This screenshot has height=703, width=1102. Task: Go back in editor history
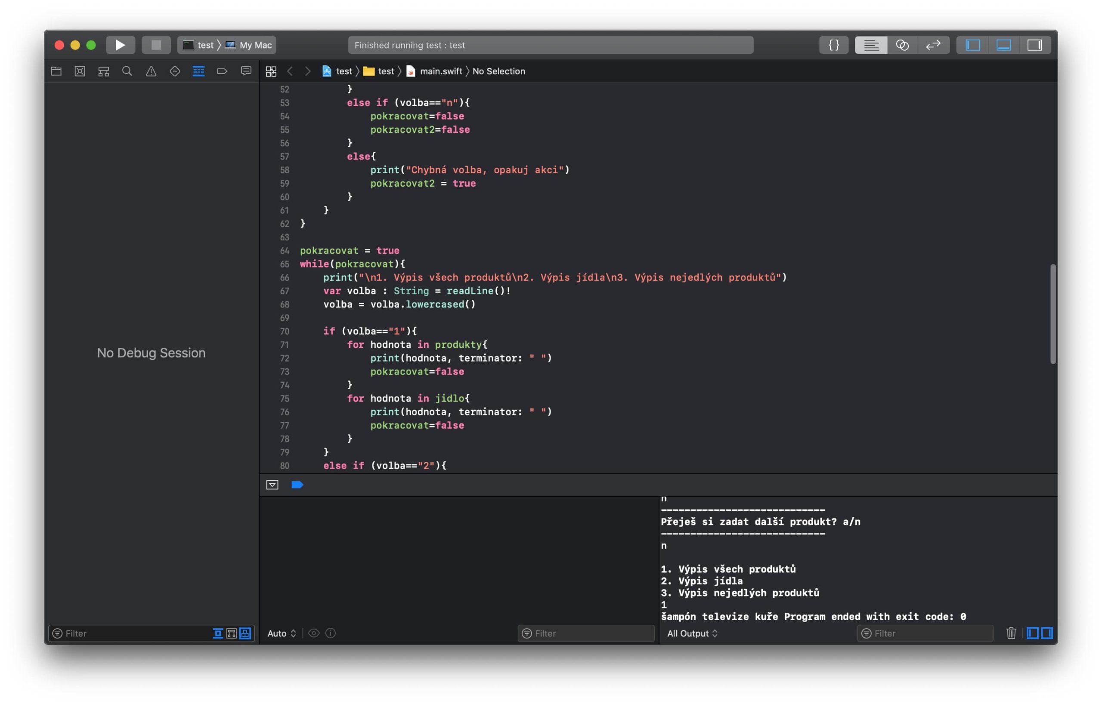[290, 71]
